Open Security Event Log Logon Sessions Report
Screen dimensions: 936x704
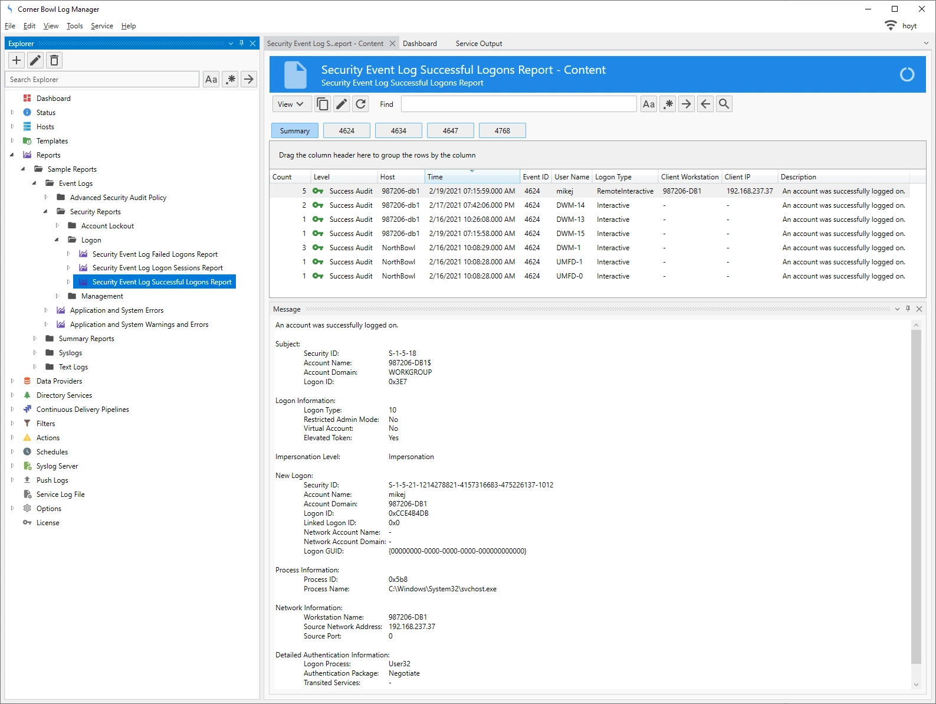157,268
